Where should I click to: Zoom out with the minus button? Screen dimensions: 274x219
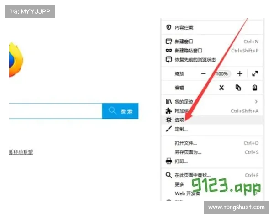[x=203, y=74]
